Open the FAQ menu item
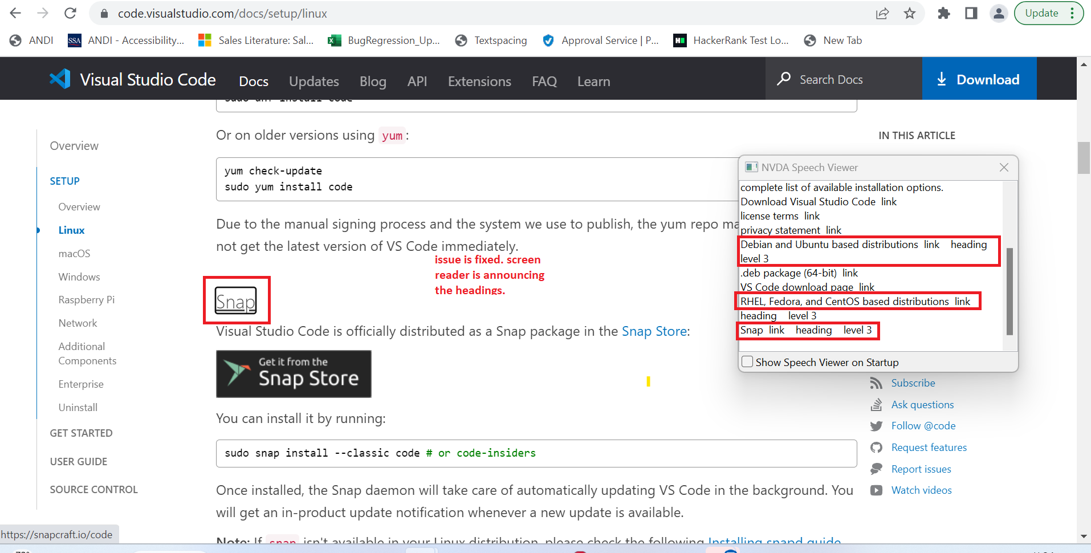The image size is (1091, 553). (x=544, y=82)
